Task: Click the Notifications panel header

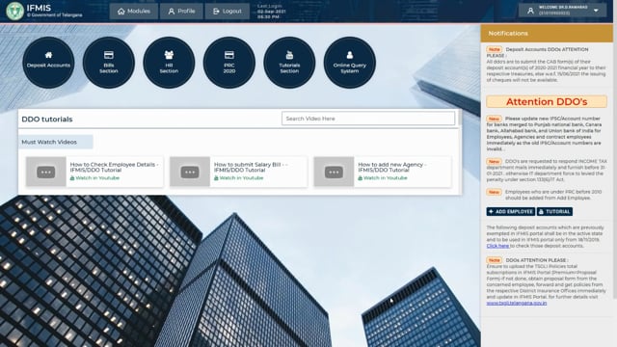Action: (547, 34)
